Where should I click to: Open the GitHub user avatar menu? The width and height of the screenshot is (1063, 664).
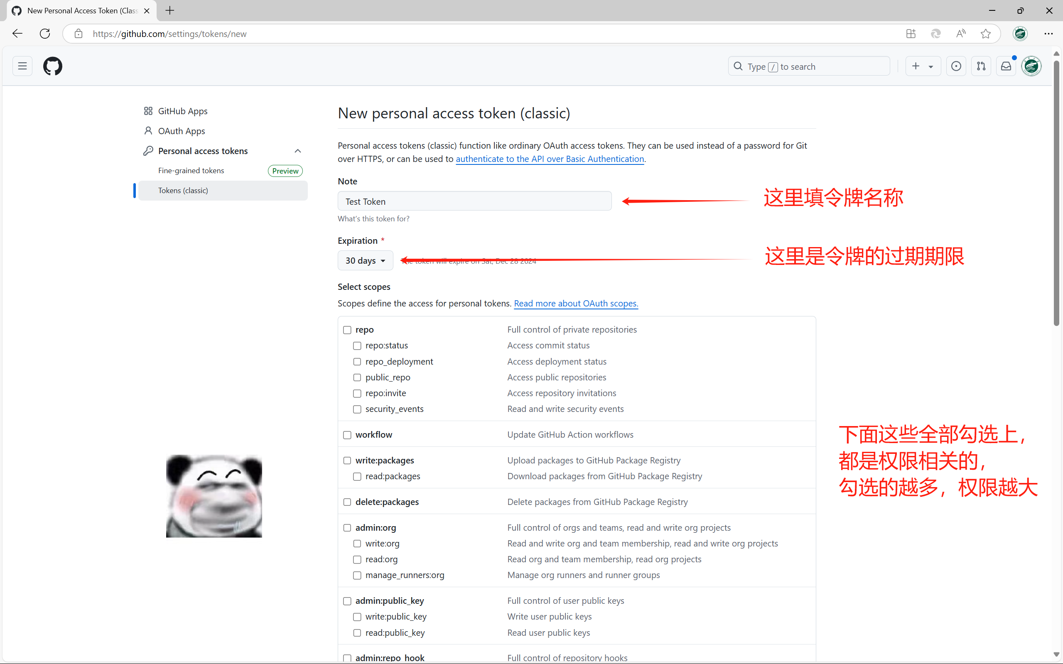pos(1031,66)
